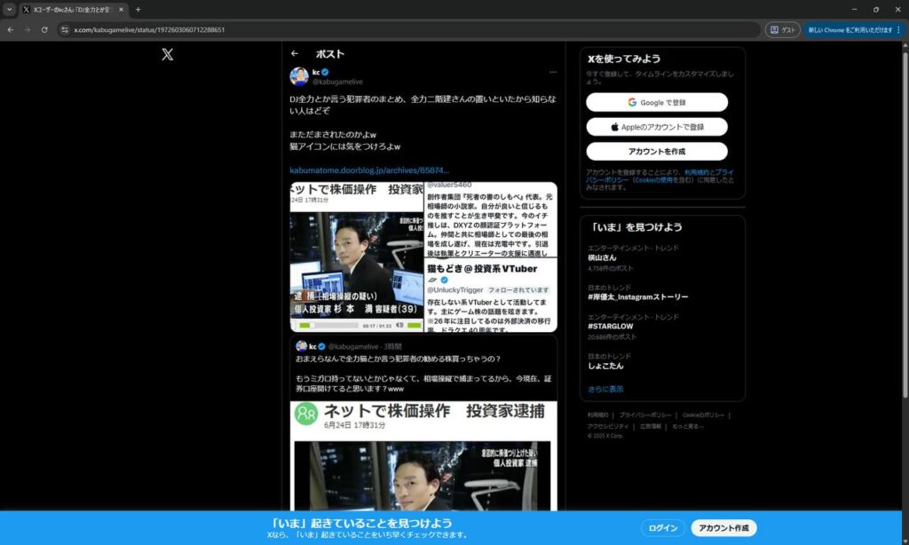This screenshot has height=545, width=909.
Task: Expand the footer もっと見る more options
Action: tap(688, 426)
